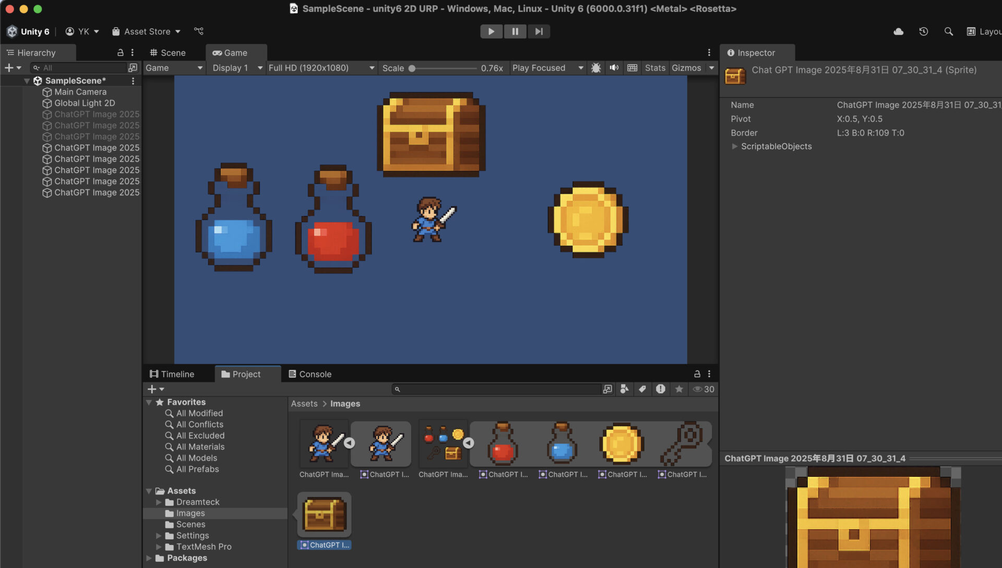The width and height of the screenshot is (1002, 568).
Task: Switch to the Console tab
Action: [x=310, y=374]
